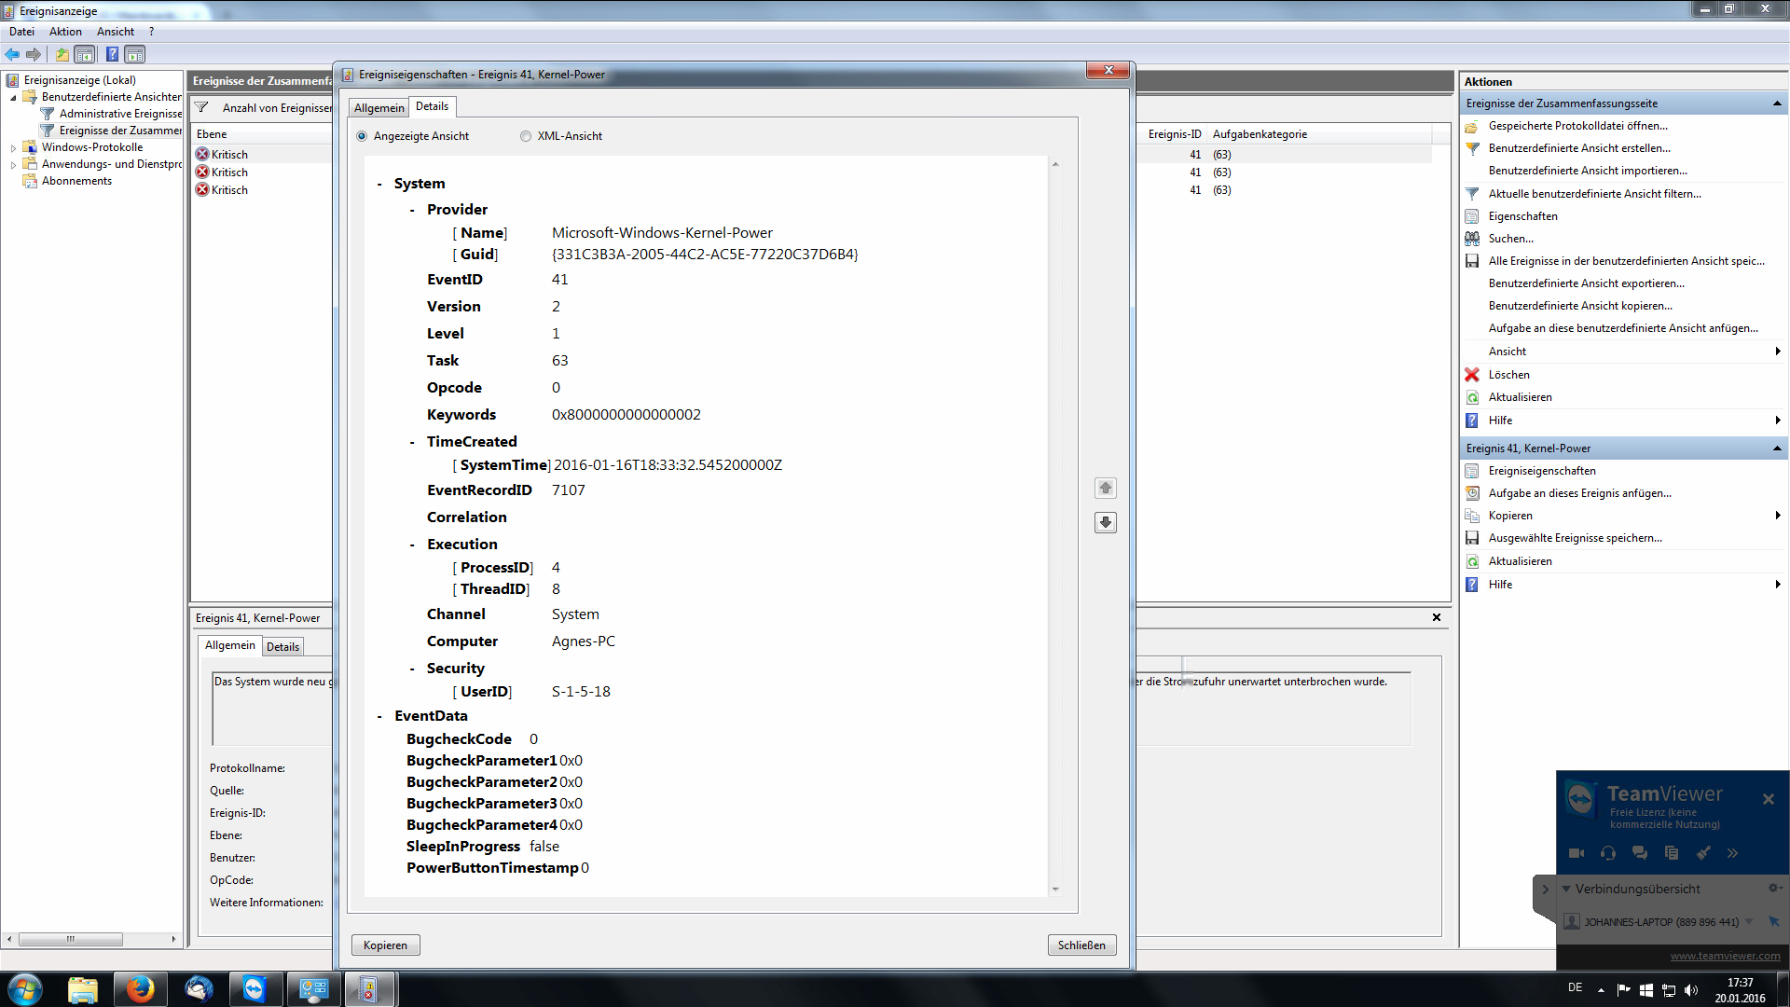Collapse the TeamViewer side panel arrow
1790x1007 pixels.
point(1545,890)
